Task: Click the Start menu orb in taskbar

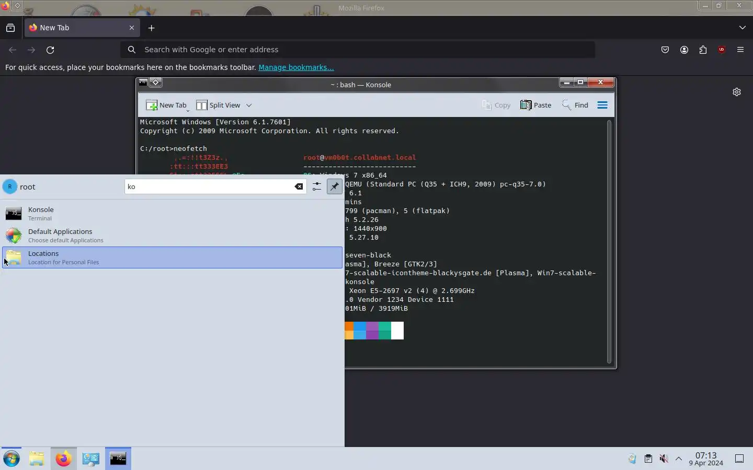Action: tap(12, 459)
